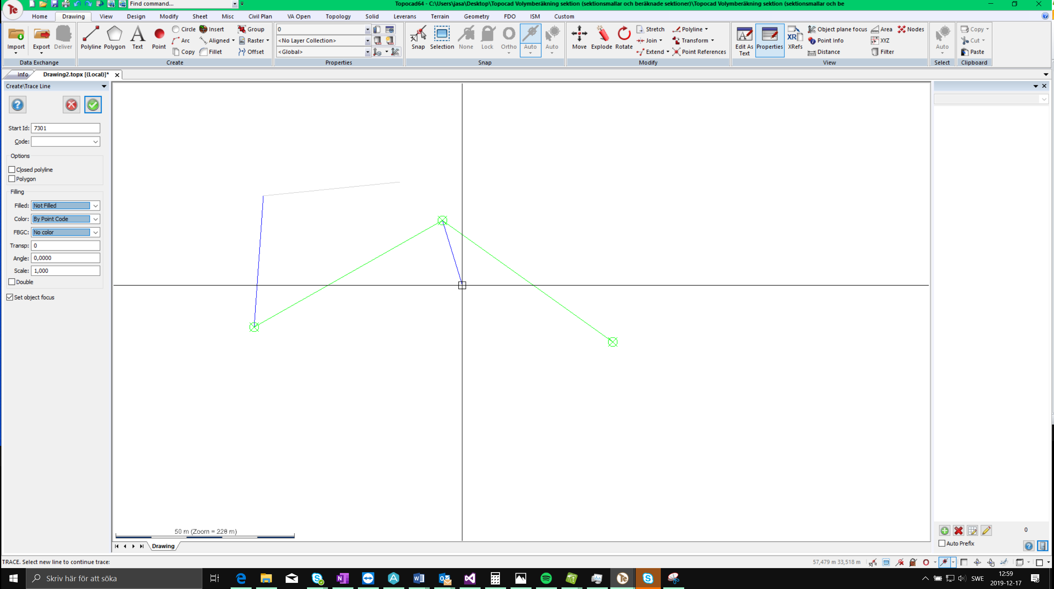Click the Move tool icon
Viewport: 1054px width, 589px height.
pyautogui.click(x=579, y=37)
